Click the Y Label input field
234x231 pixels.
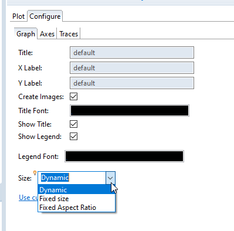pos(132,83)
